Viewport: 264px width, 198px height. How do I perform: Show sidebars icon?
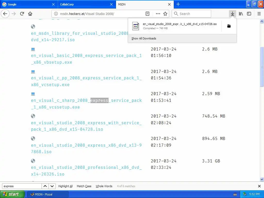[x=249, y=14]
